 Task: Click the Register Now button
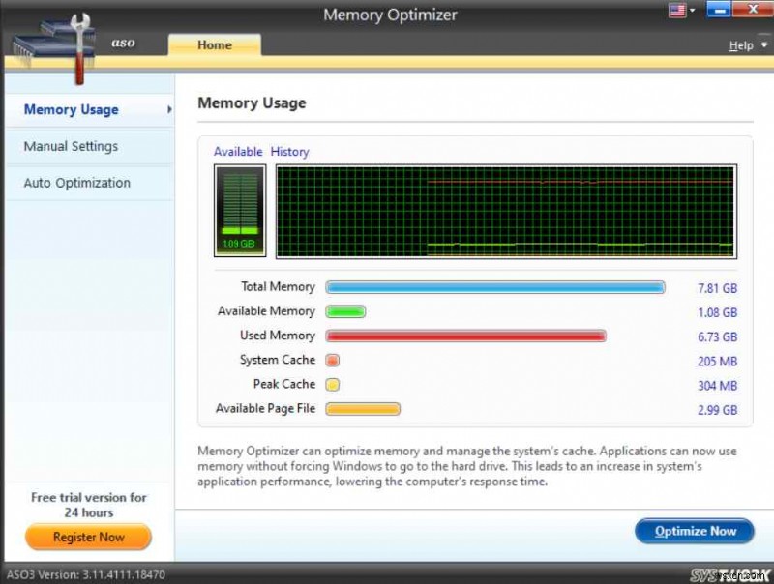click(88, 537)
